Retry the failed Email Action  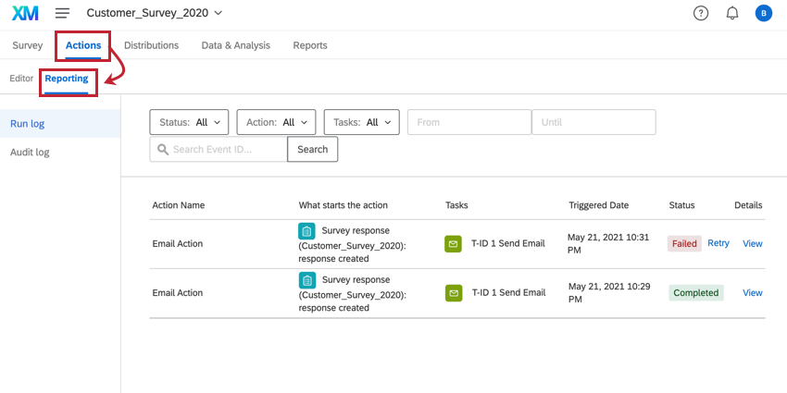(x=718, y=243)
